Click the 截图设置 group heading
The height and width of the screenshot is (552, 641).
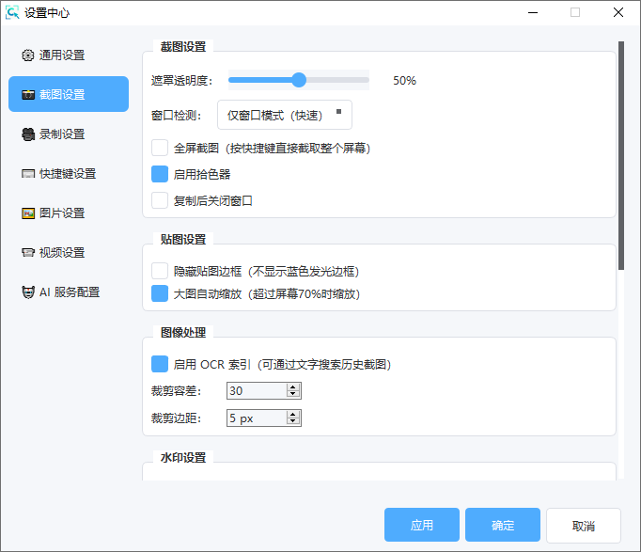[183, 47]
